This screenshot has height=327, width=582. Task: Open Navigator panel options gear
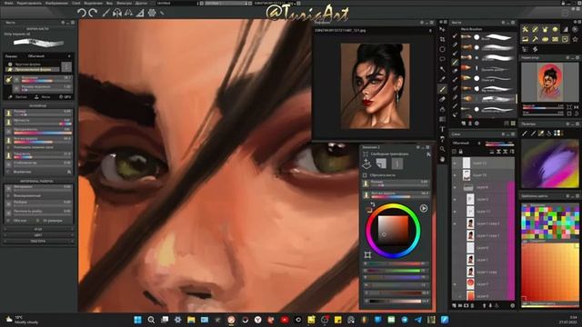pos(567,58)
